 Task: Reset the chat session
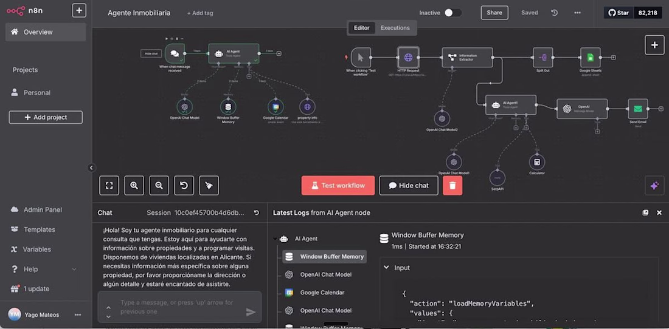pyautogui.click(x=257, y=213)
